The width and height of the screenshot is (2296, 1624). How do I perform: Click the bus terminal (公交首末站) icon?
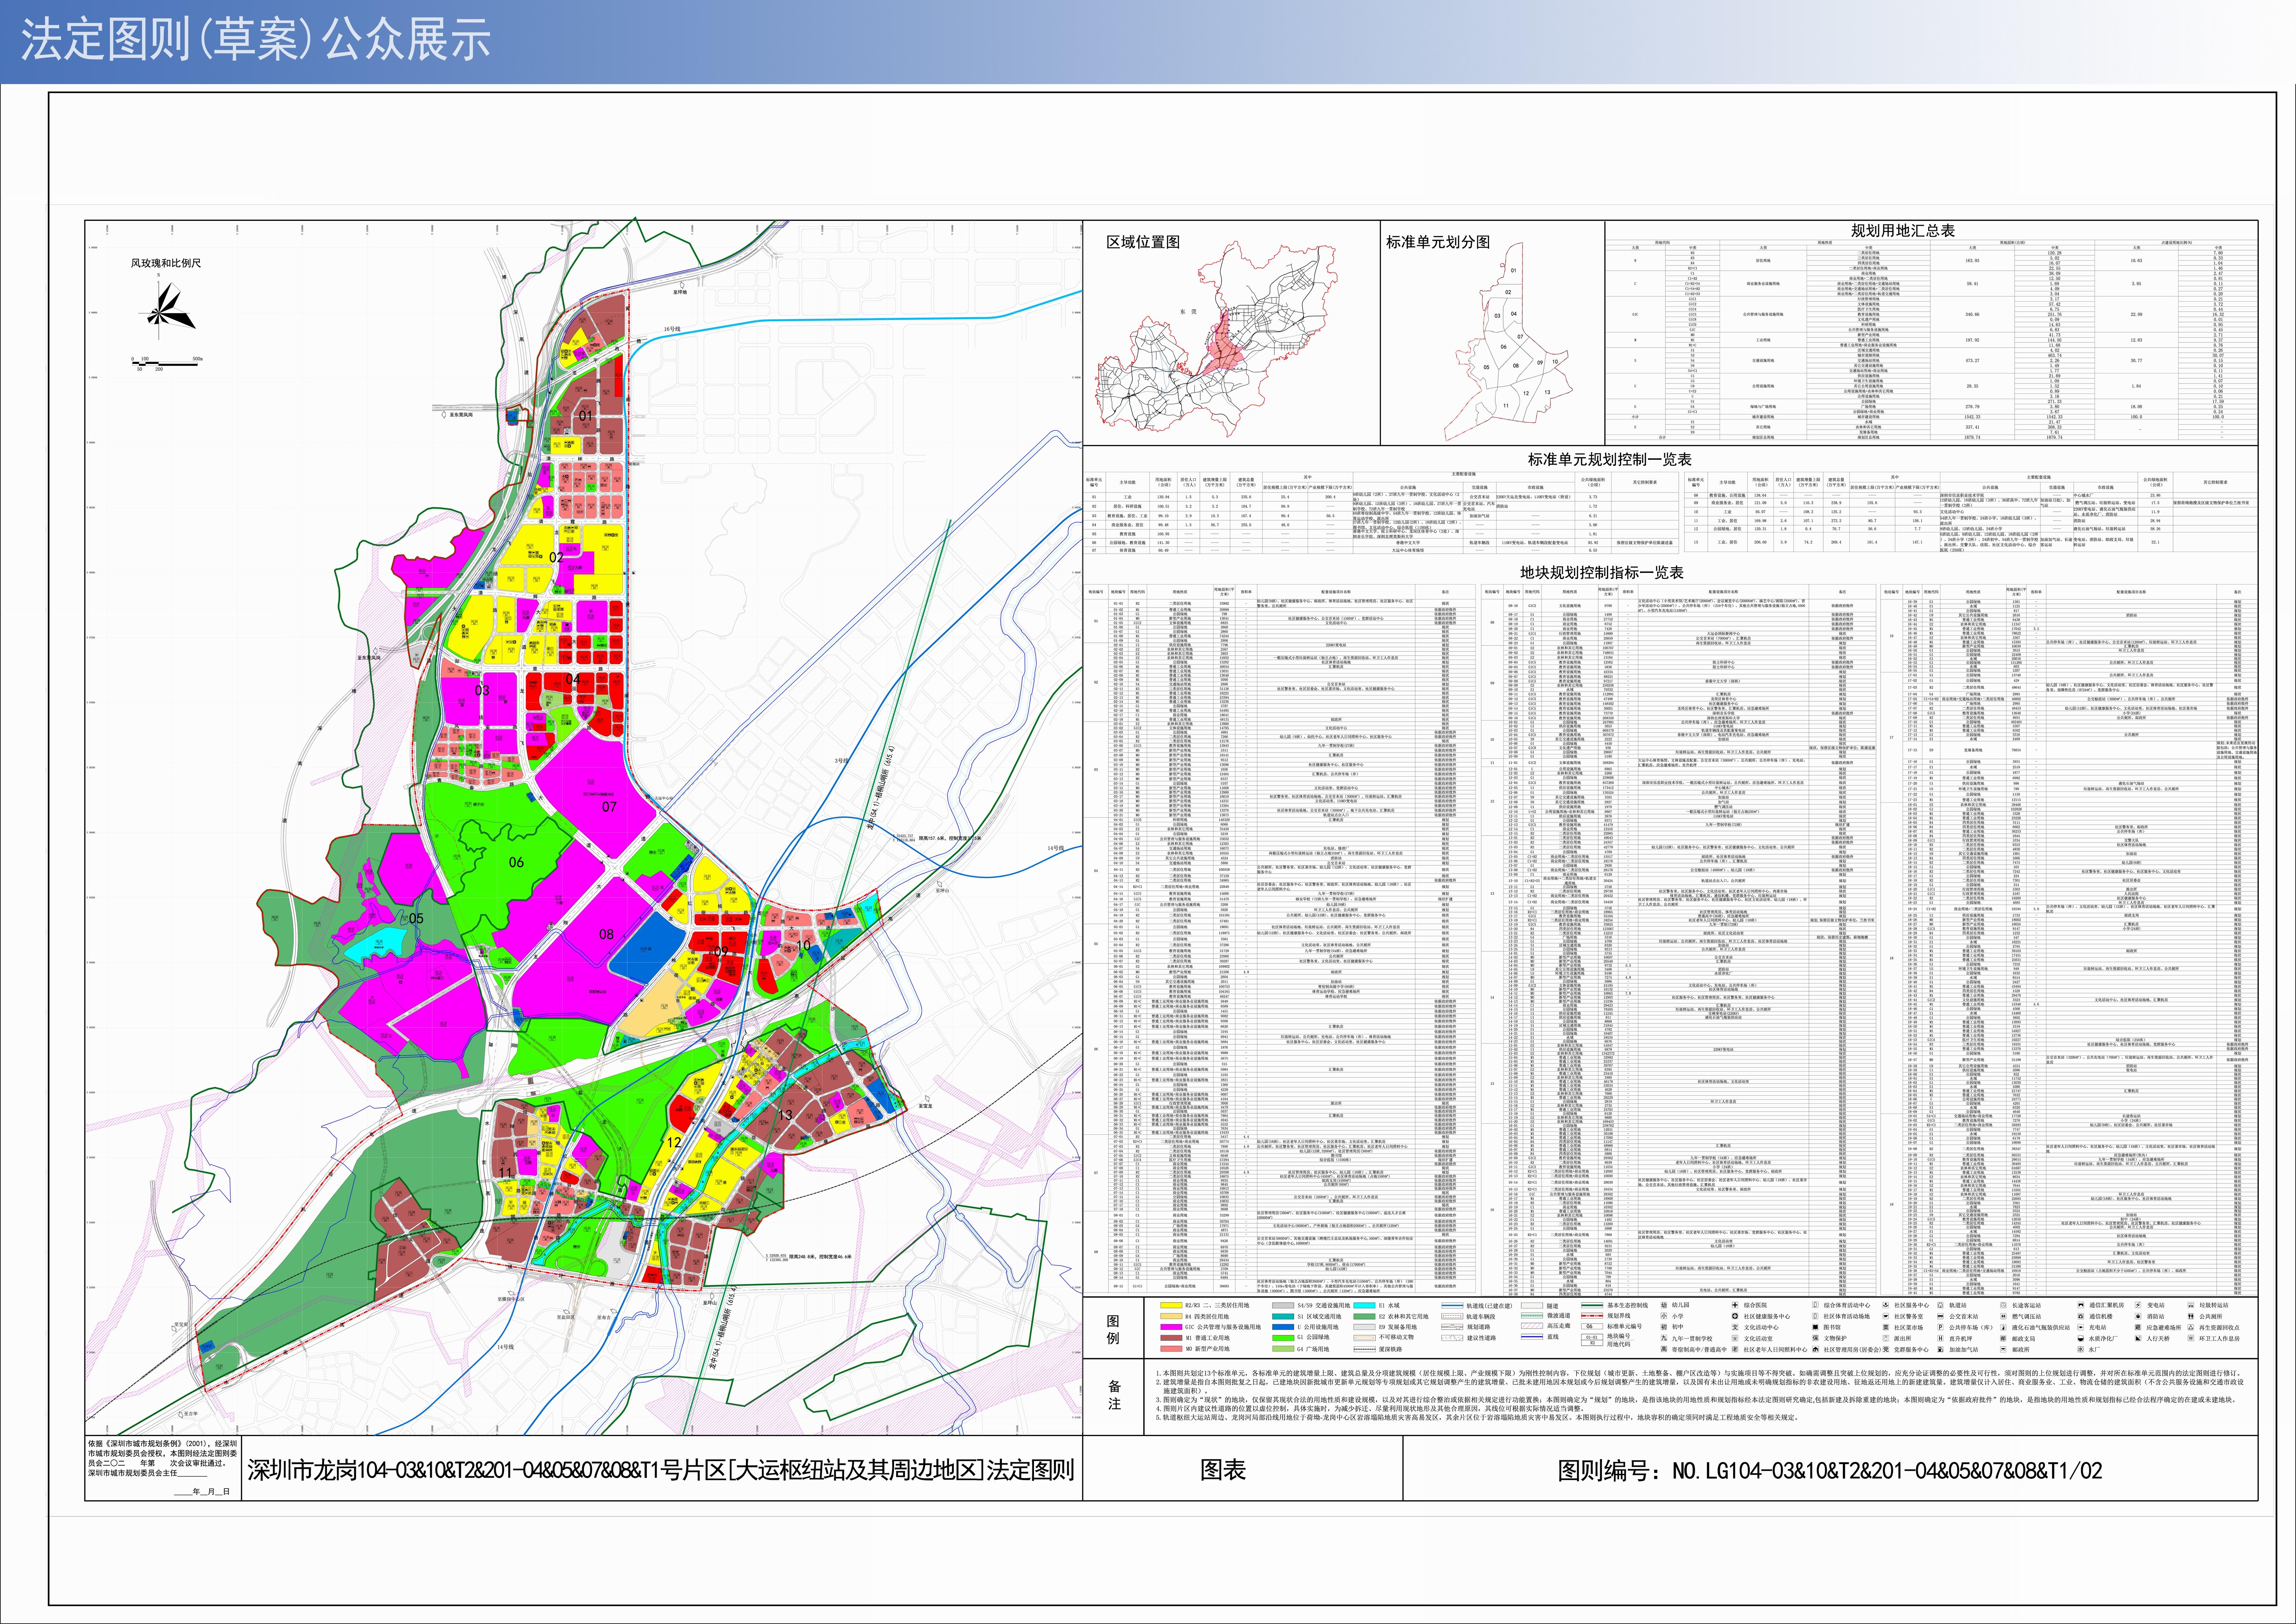(x=1940, y=1316)
